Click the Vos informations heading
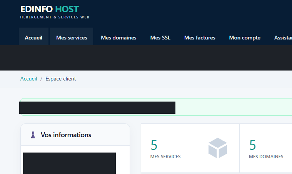Screen dimensions: 292x174 point(66,135)
